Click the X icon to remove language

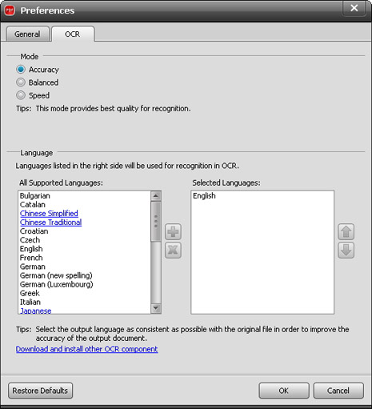click(173, 250)
